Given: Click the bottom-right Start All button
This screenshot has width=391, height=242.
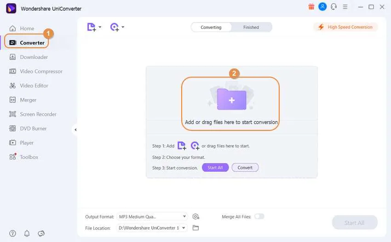Looking at the screenshot, I should 355,223.
